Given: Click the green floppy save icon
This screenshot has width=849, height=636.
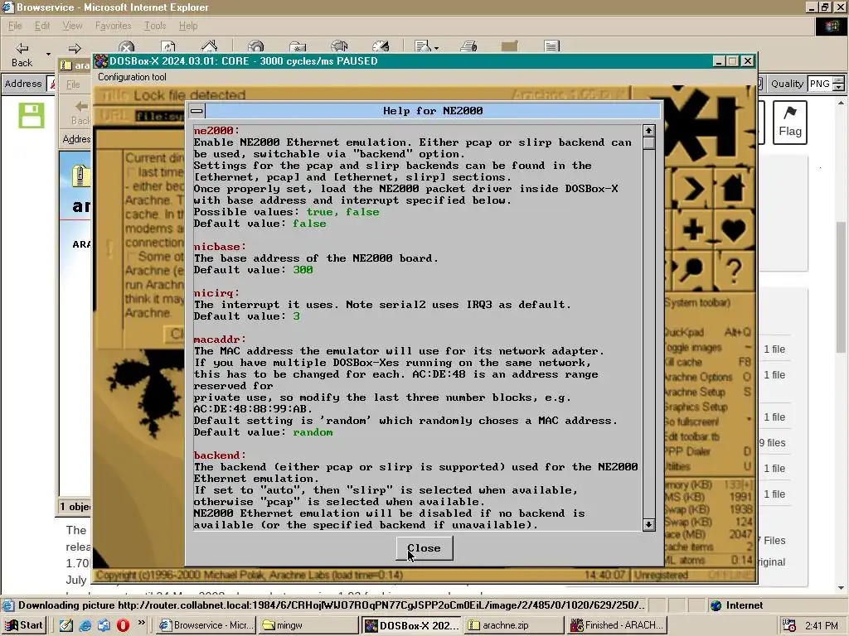Looking at the screenshot, I should coord(32,114).
